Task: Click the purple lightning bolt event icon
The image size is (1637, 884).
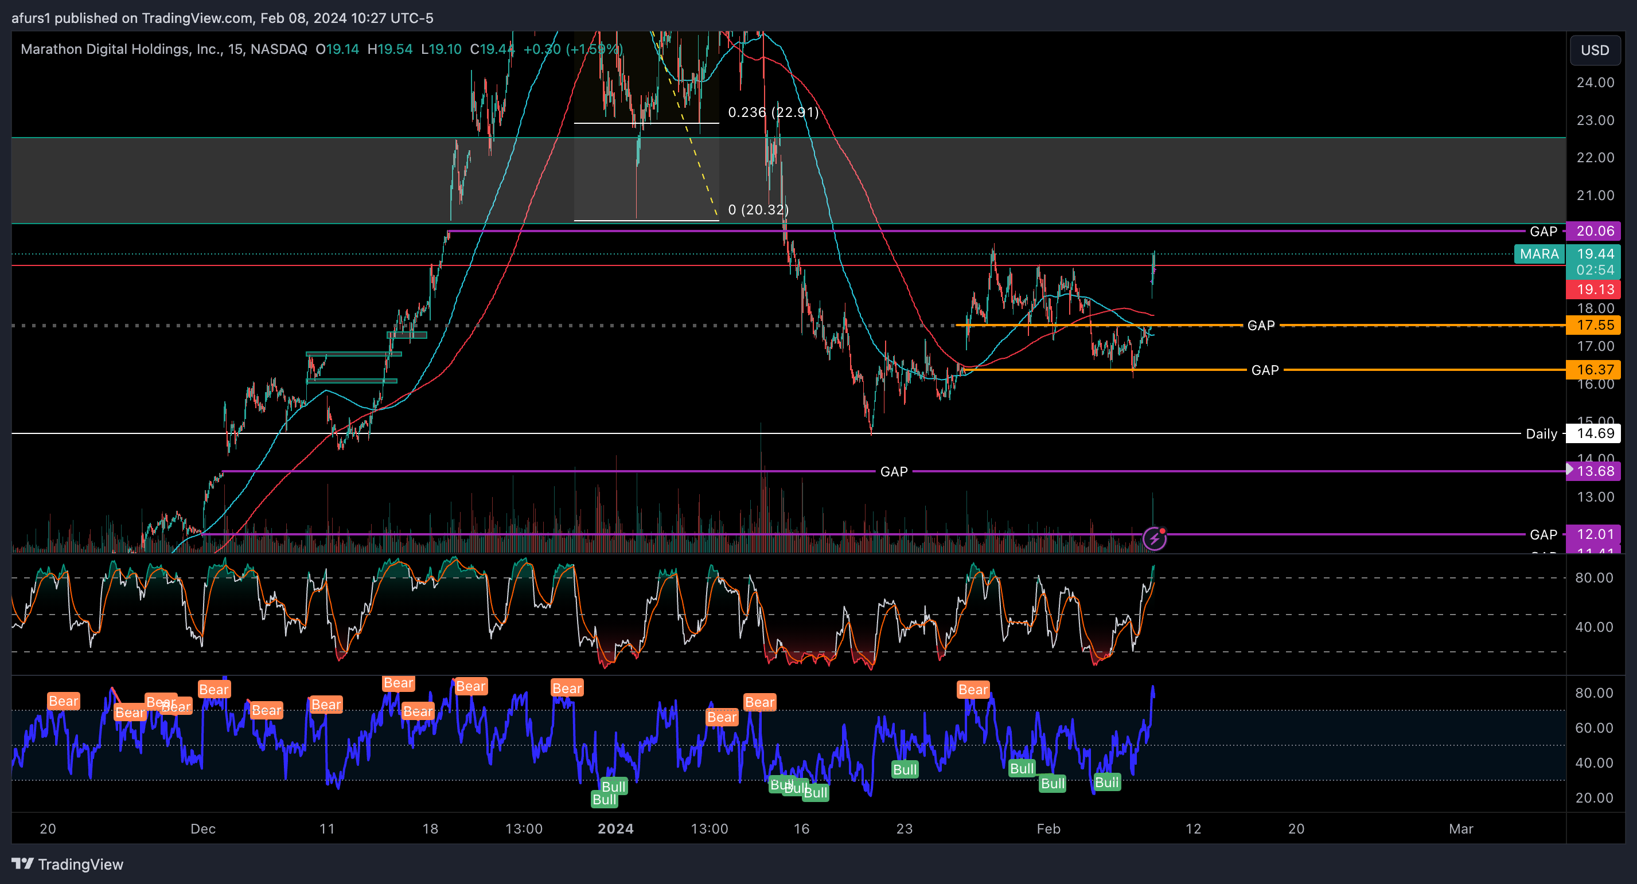Action: click(1154, 539)
